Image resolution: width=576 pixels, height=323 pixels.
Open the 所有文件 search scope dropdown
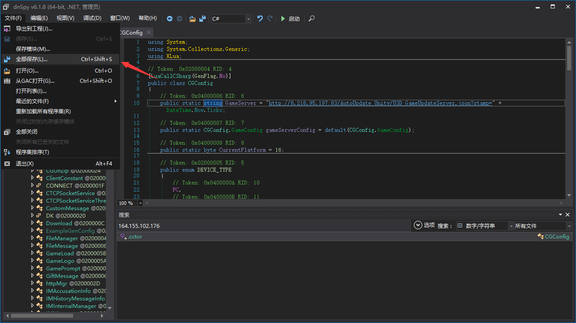pyautogui.click(x=569, y=226)
